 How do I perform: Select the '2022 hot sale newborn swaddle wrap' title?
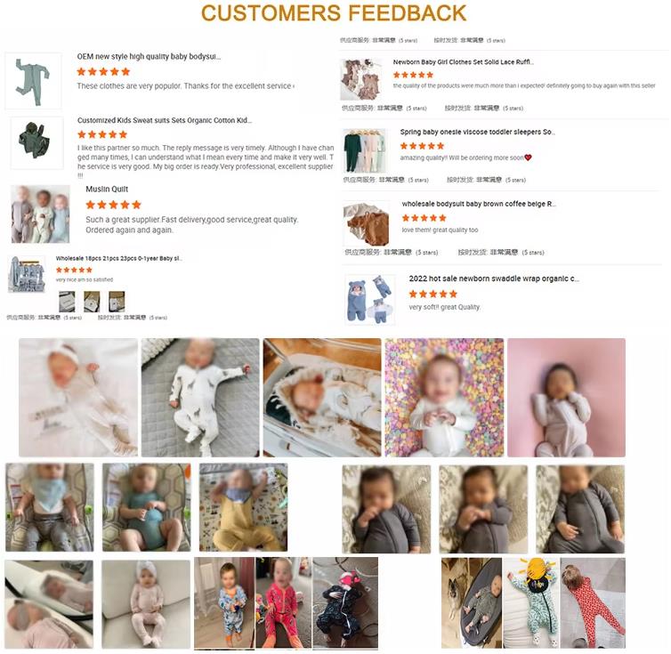point(494,279)
